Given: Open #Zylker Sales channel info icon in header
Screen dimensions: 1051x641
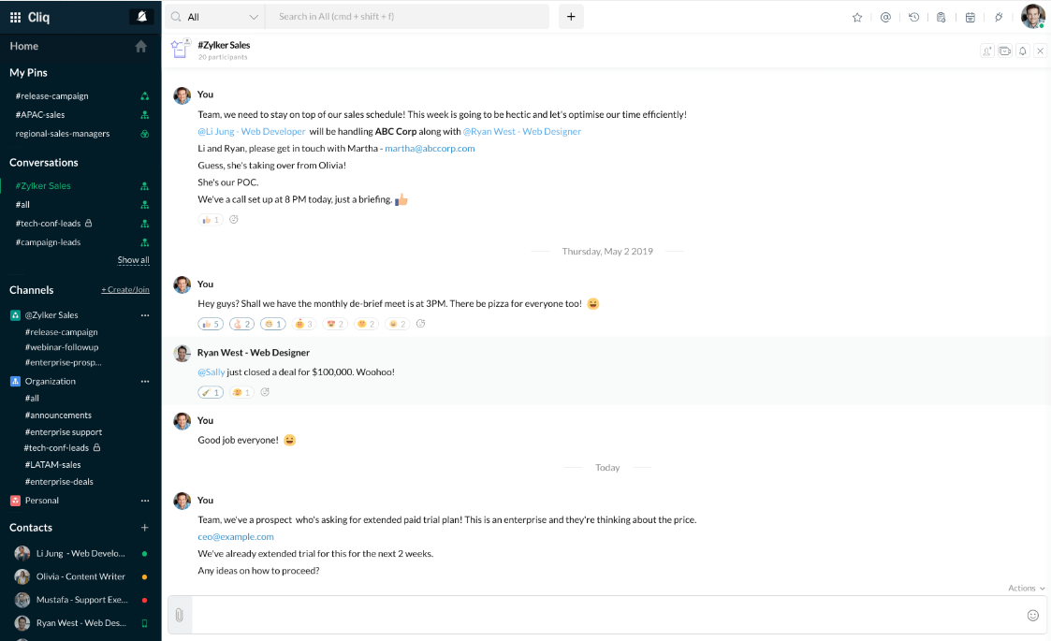Looking at the screenshot, I should pyautogui.click(x=180, y=49).
